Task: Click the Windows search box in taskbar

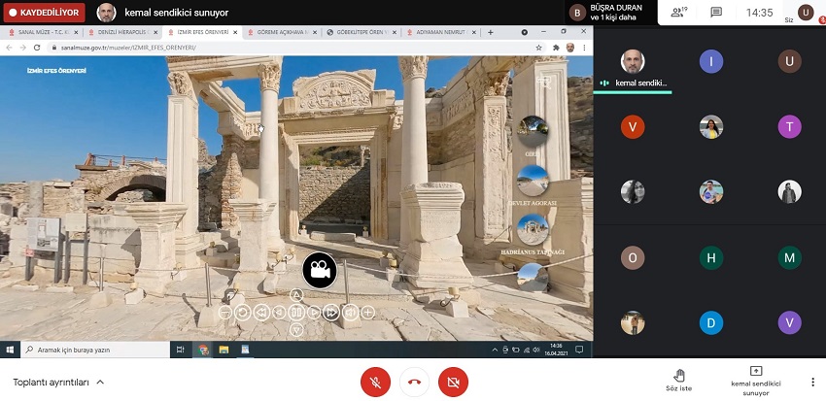Action: (92, 350)
